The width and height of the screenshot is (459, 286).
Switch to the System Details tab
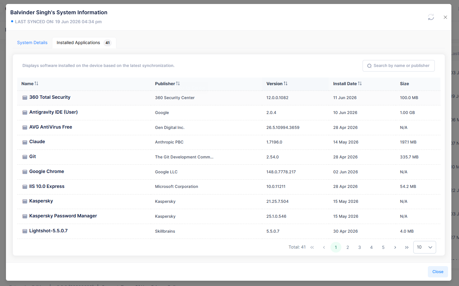(32, 43)
